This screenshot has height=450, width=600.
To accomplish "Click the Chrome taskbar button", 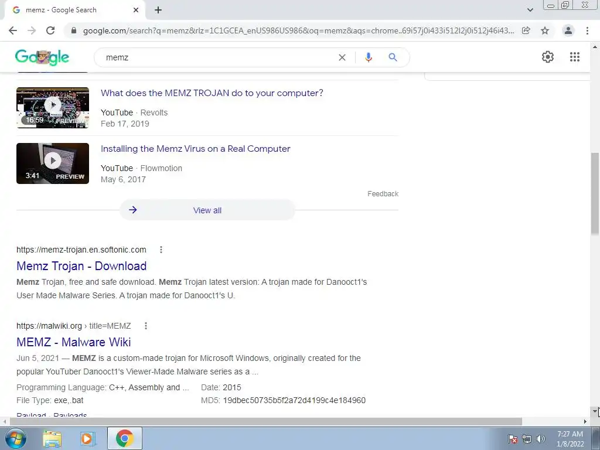I will (x=124, y=438).
